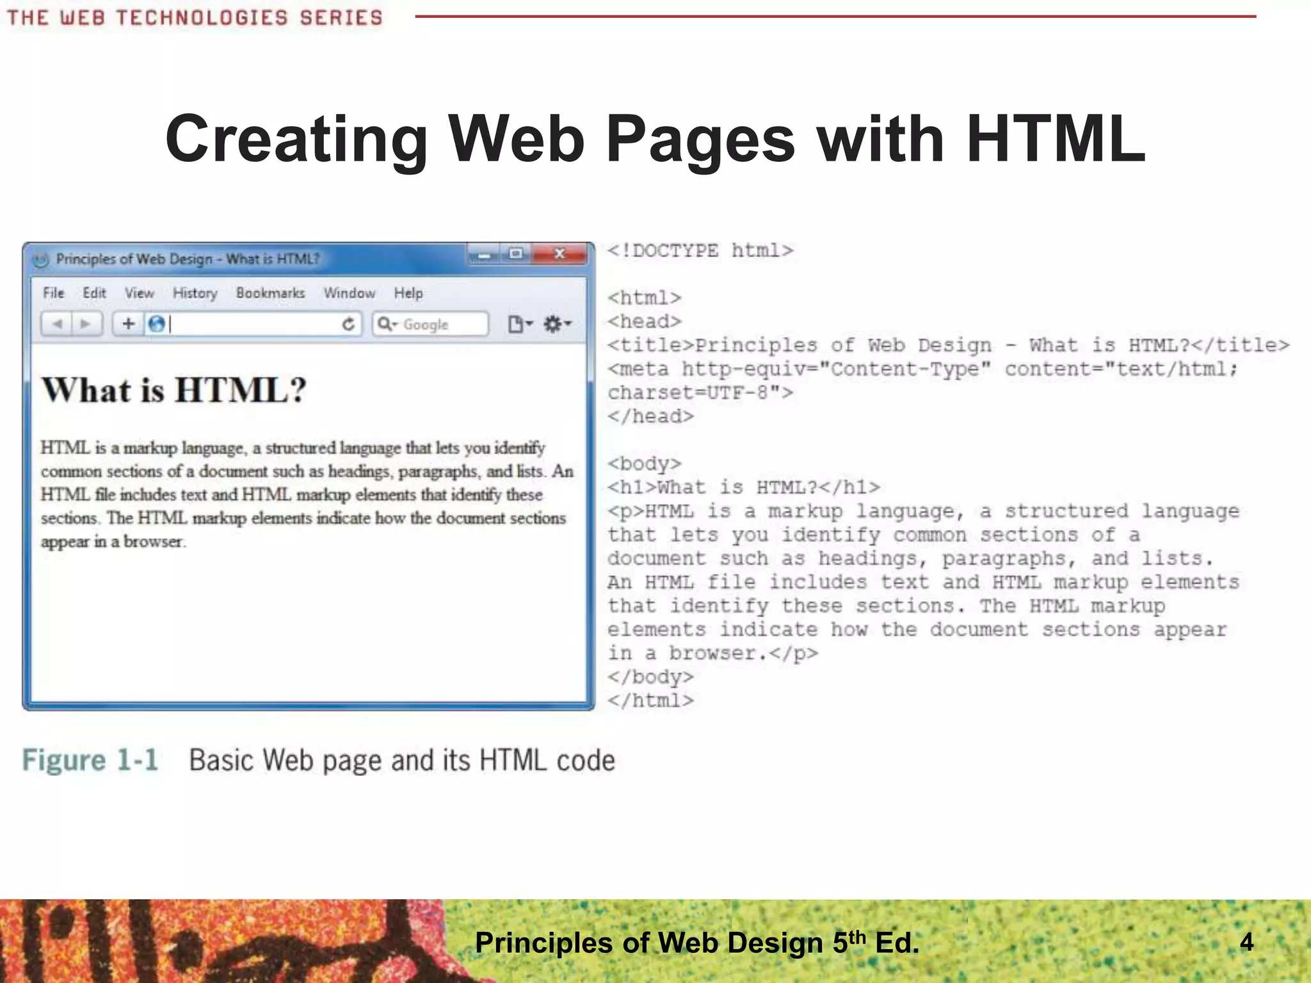Click "The Web Technologies Series" header text
Screen dimensions: 1311x983
pos(195,17)
